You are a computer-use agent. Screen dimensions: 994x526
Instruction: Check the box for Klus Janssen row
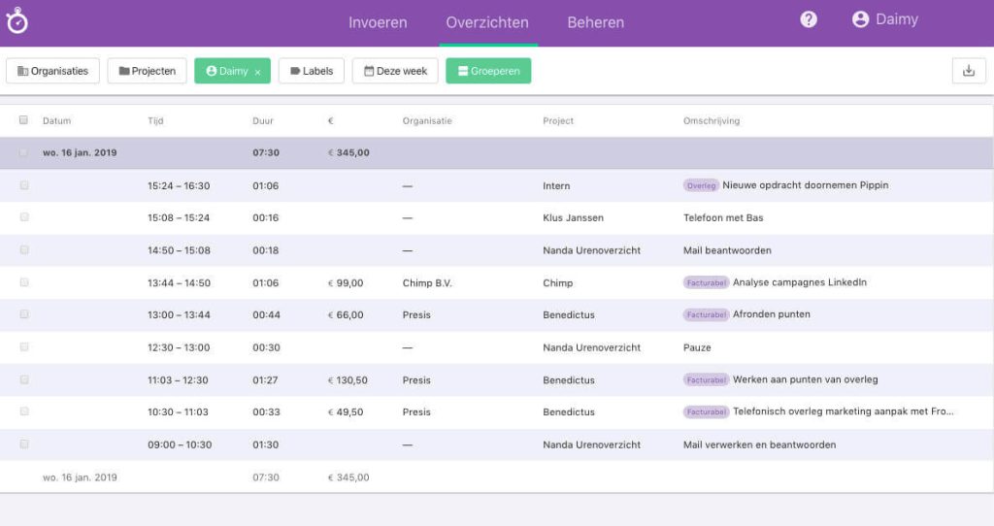point(23,217)
